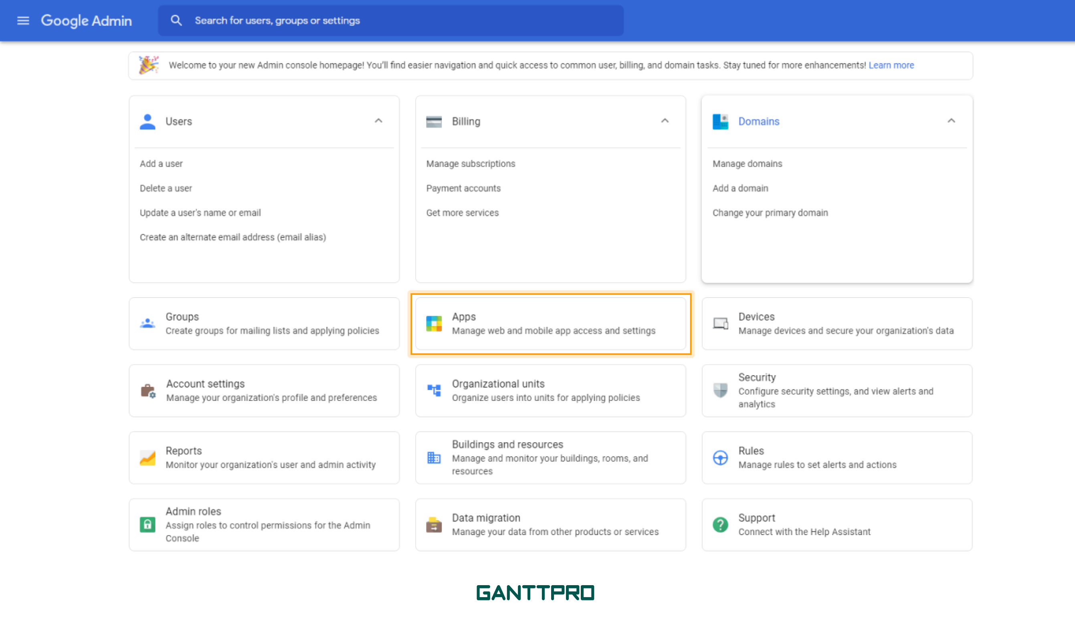
Task: Click the Apps colorful grid icon
Action: tap(434, 324)
